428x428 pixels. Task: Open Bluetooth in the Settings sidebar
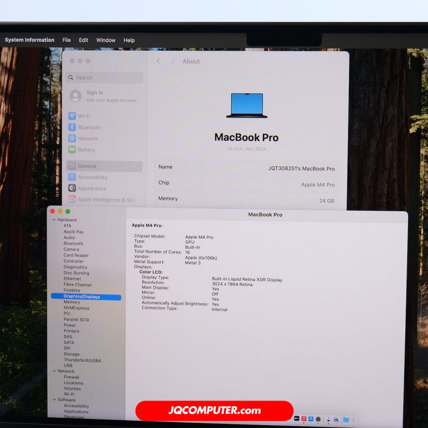point(85,127)
